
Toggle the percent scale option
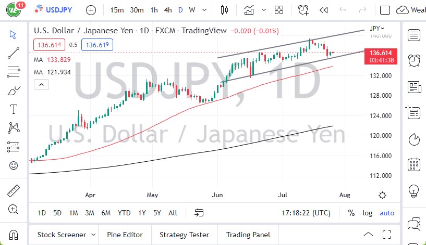coord(351,213)
